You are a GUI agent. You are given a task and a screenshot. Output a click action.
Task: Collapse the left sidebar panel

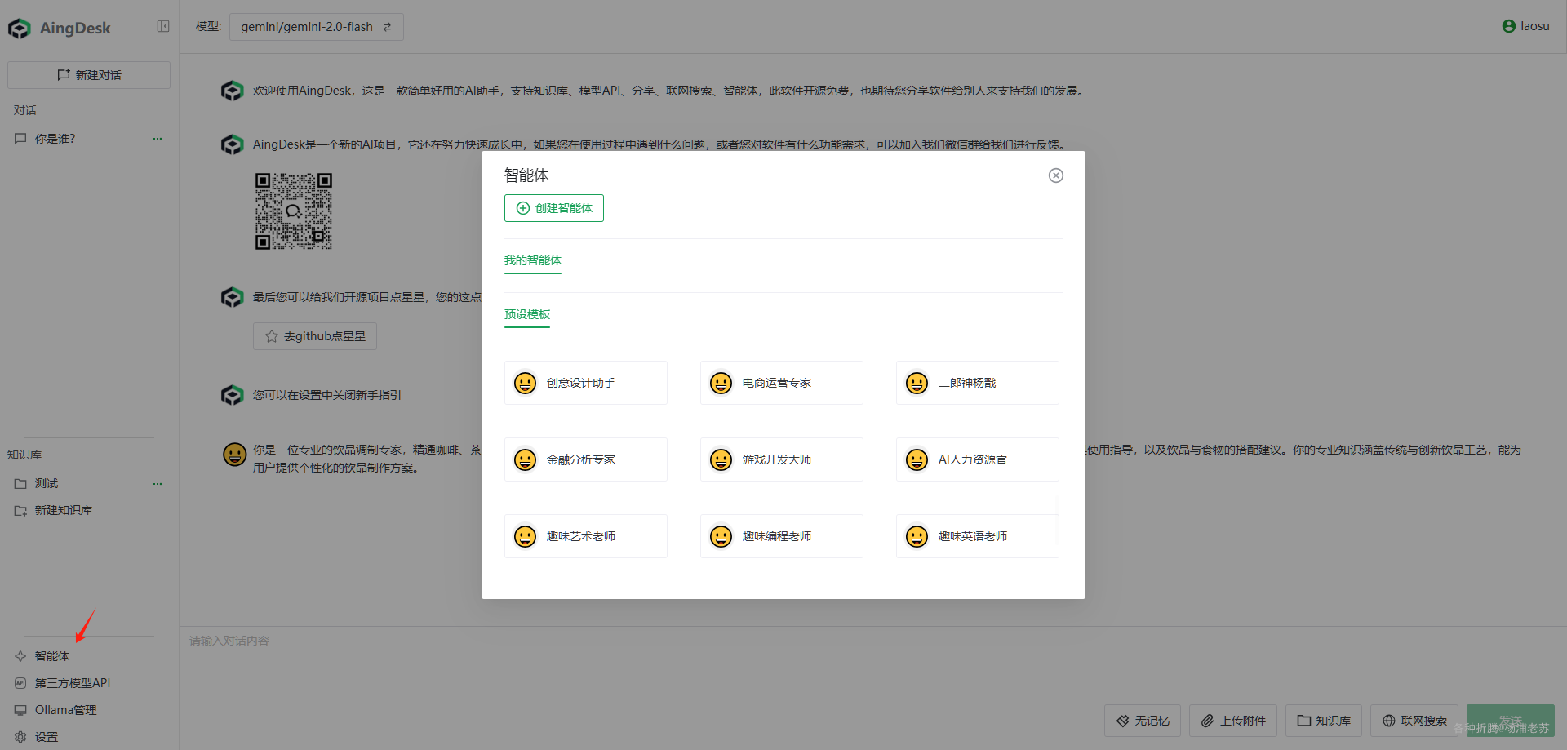point(163,26)
